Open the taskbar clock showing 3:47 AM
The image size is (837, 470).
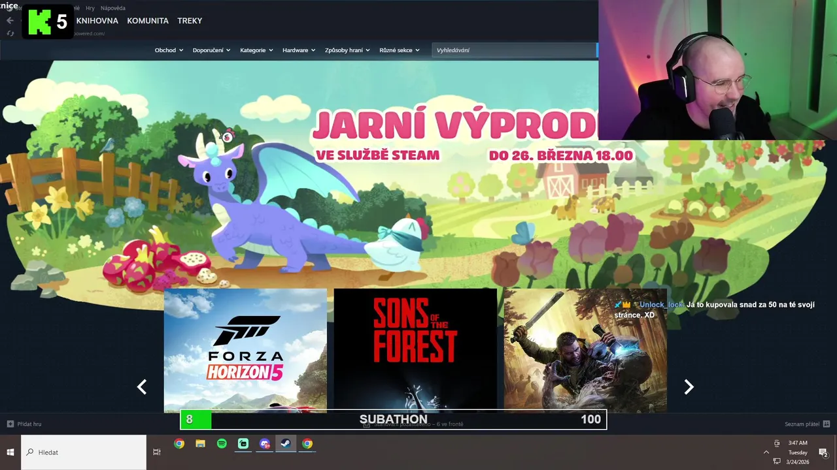798,452
